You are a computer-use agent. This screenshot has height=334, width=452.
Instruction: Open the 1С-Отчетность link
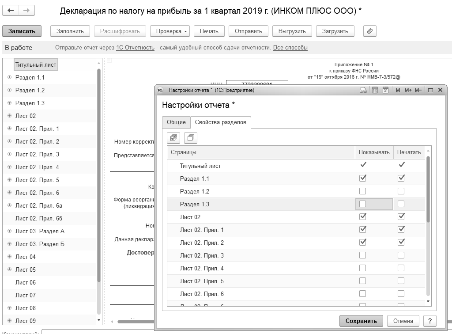[x=135, y=48]
